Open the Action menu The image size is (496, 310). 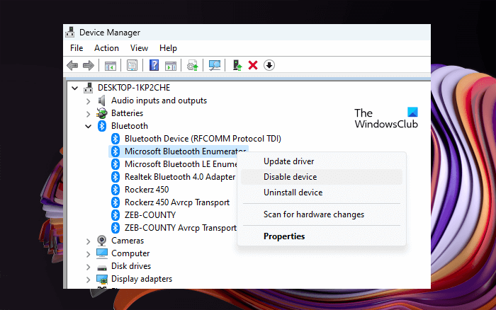[x=106, y=48]
